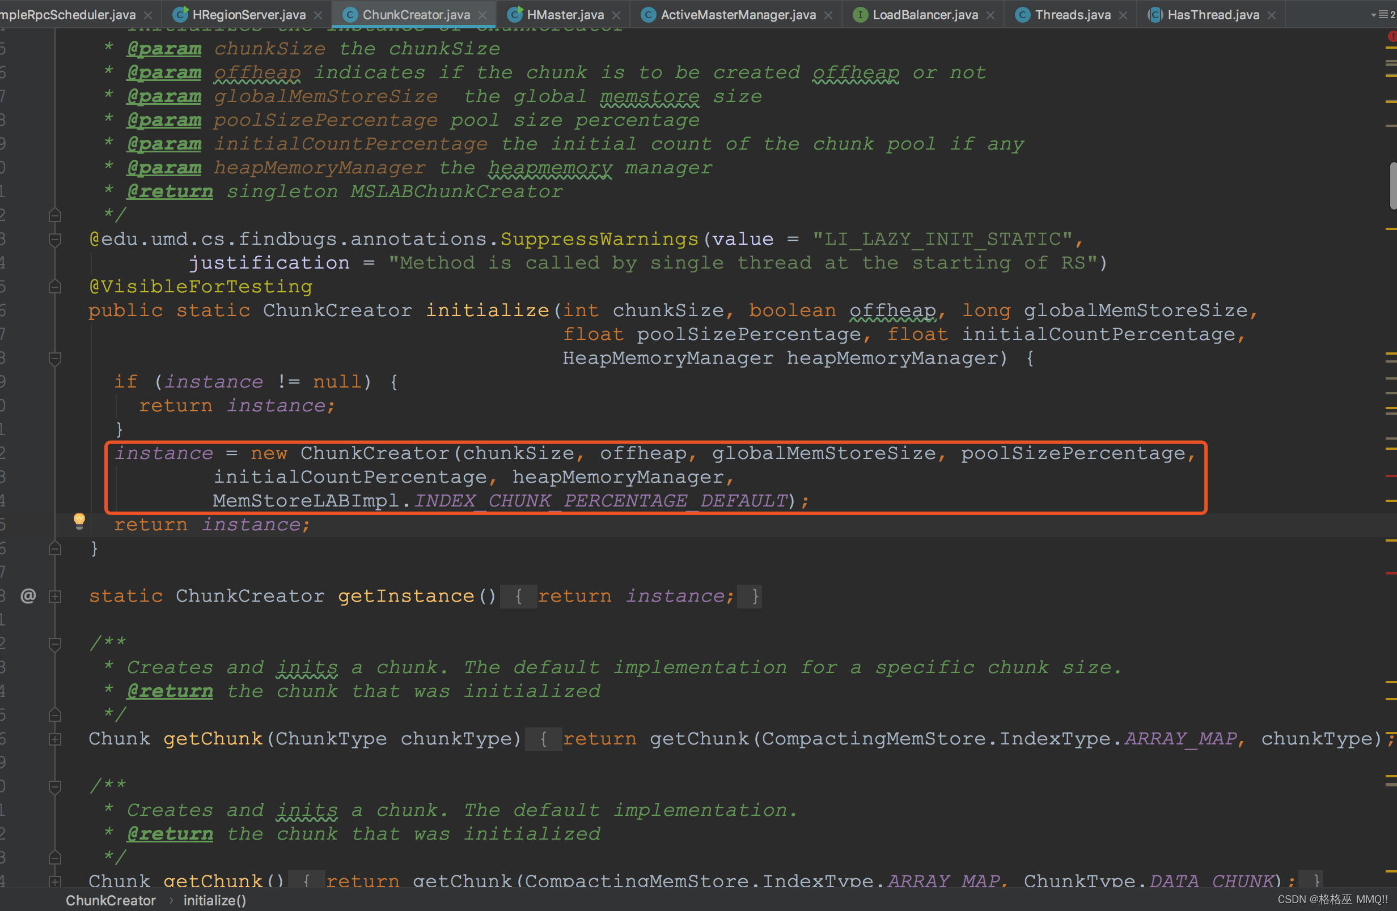Collapse the Javadoc above getChunk(ChunkType)
The image size is (1397, 911).
pyautogui.click(x=54, y=644)
